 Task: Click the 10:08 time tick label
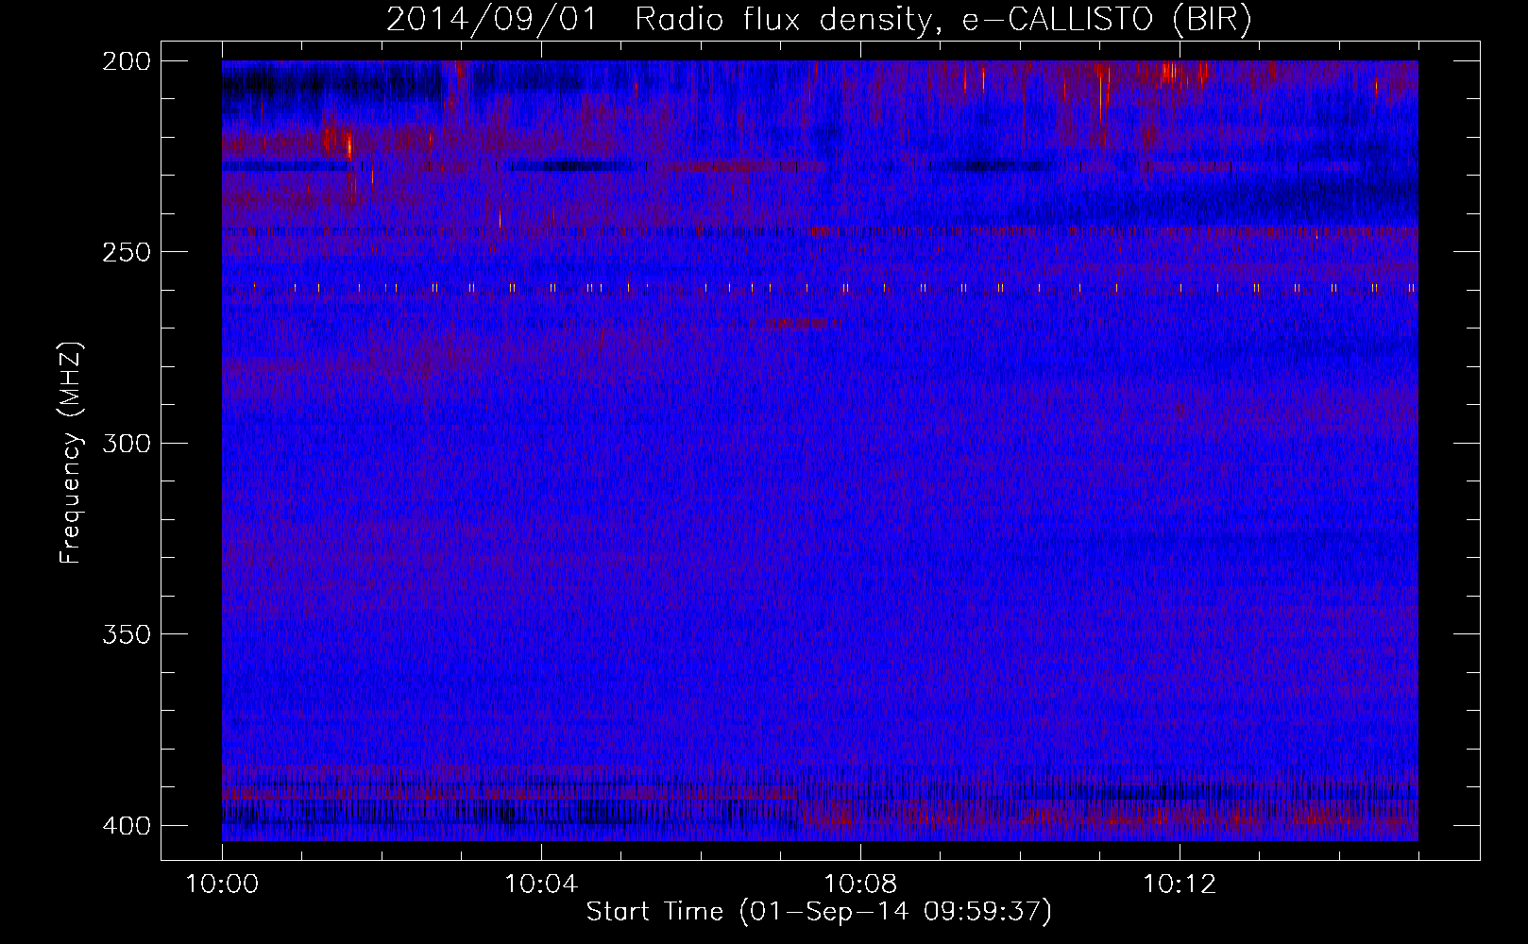(860, 885)
